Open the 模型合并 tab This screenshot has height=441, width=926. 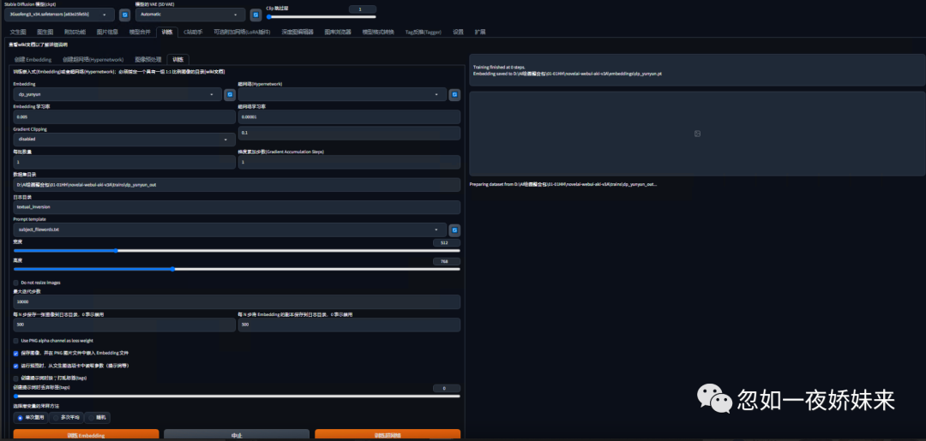pyautogui.click(x=140, y=32)
